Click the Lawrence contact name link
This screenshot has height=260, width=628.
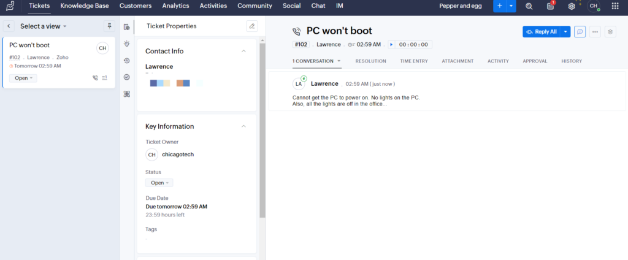point(159,66)
